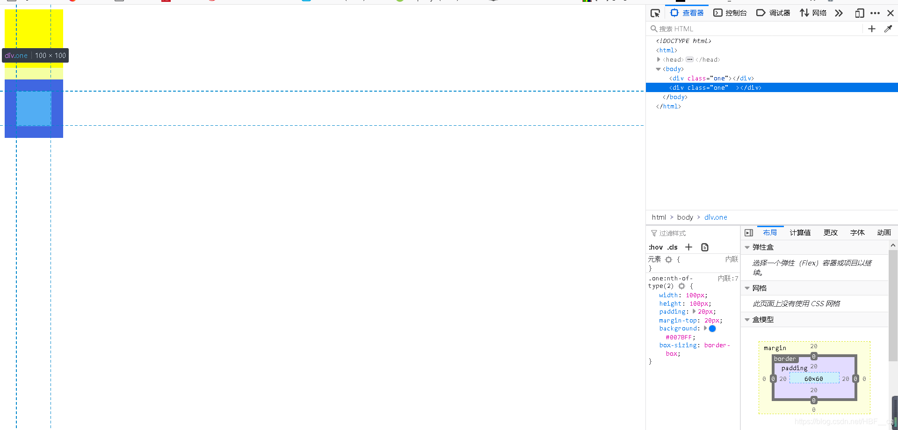Image resolution: width=898 pixels, height=430 pixels.
Task: Close the developer tools panel
Action: 891,13
